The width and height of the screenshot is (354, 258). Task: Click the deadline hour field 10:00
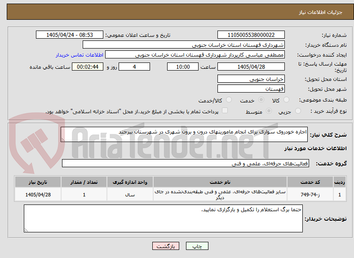click(x=183, y=67)
